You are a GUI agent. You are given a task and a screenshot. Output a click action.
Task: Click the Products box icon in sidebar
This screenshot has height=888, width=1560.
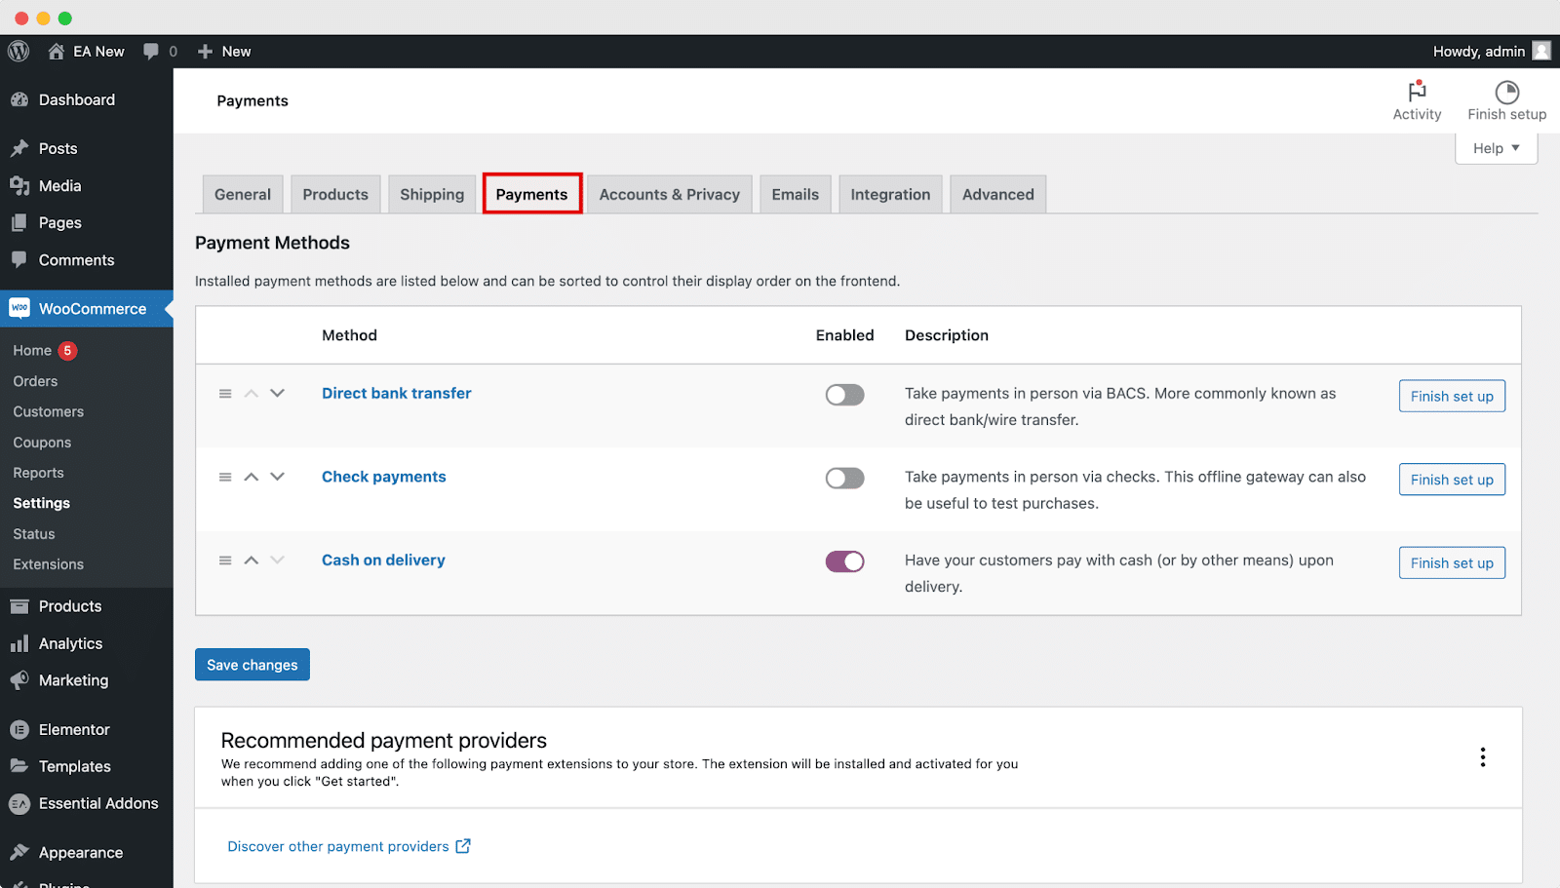(19, 606)
